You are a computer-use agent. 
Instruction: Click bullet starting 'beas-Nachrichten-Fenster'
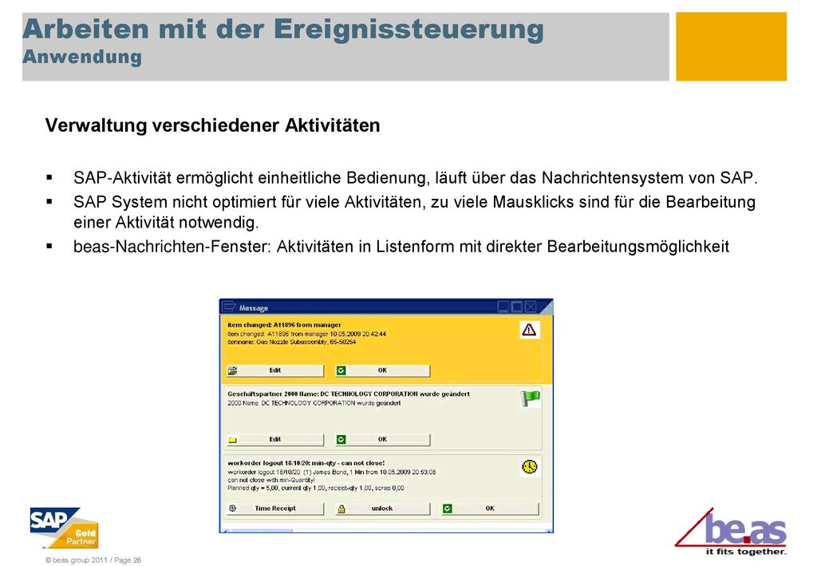click(401, 247)
